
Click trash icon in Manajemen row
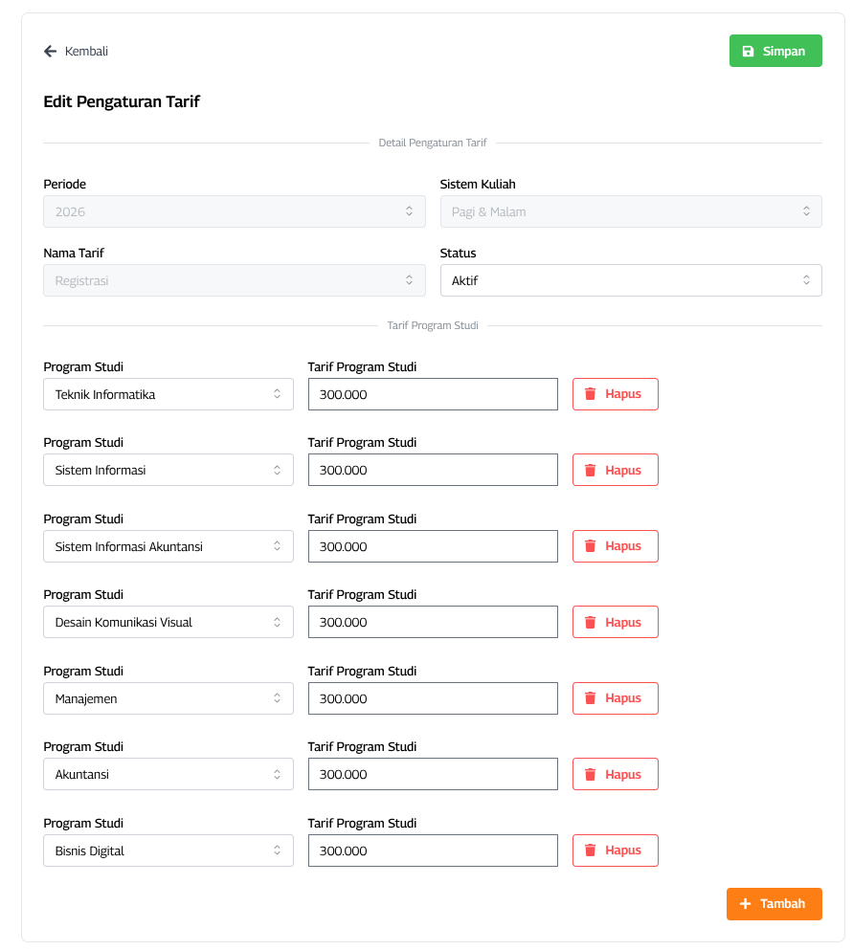click(x=591, y=698)
